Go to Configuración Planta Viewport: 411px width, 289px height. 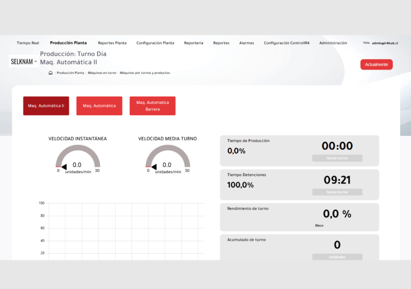[155, 43]
